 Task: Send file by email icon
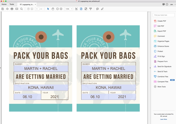[x=17, y=9]
